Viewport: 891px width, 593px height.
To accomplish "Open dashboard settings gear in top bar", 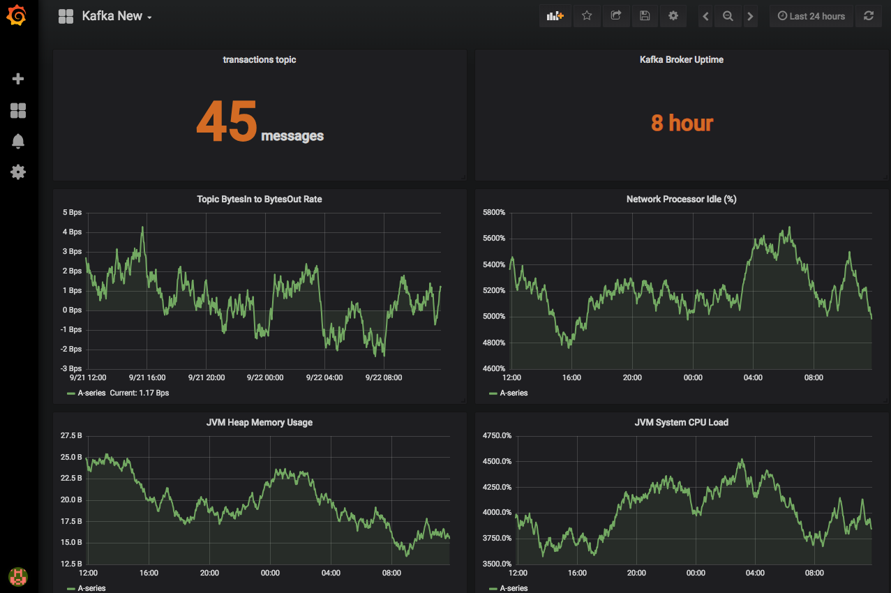I will [673, 16].
